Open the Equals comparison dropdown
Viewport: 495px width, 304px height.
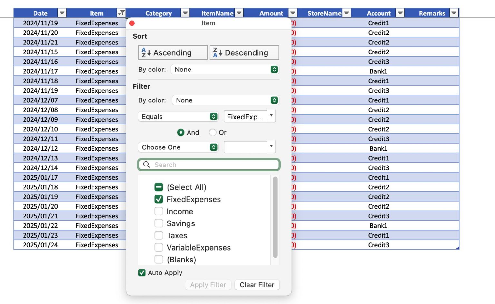coord(213,117)
